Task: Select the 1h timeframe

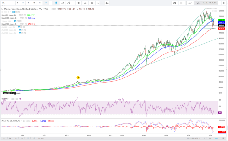Action: point(28,3)
